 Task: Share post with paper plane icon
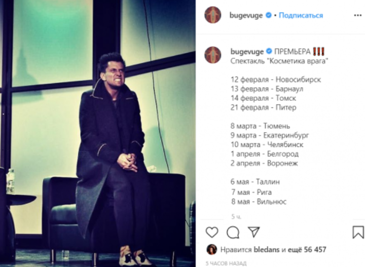tap(254, 232)
